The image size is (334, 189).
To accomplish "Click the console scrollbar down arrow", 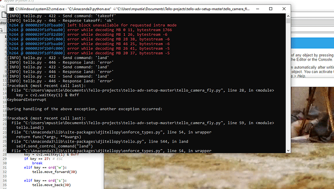I will 288,150.
